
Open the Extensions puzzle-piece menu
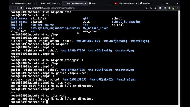coord(160,8)
